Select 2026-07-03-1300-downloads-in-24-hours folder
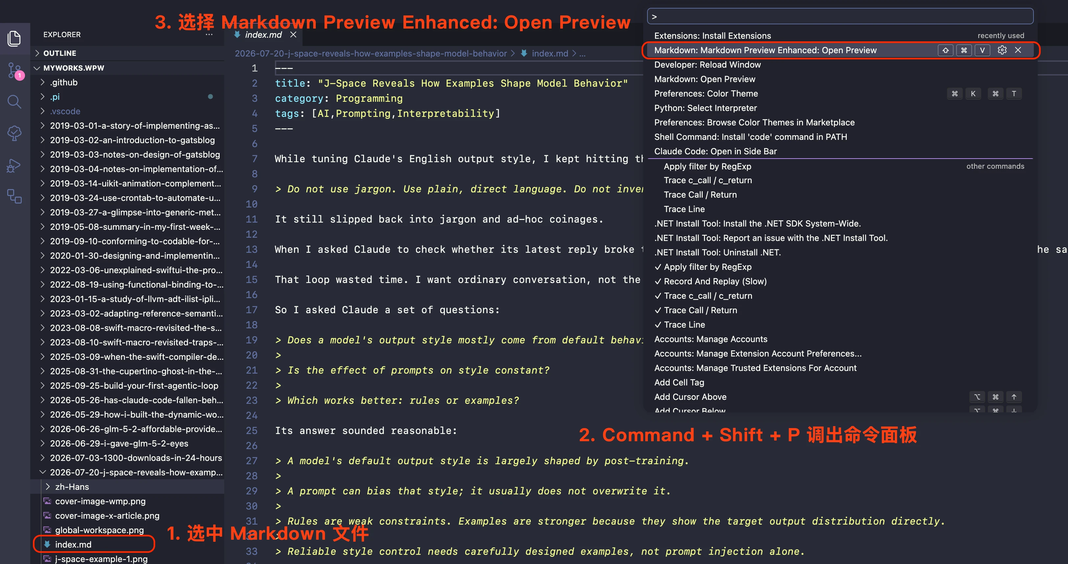This screenshot has height=564, width=1068. tap(127, 458)
